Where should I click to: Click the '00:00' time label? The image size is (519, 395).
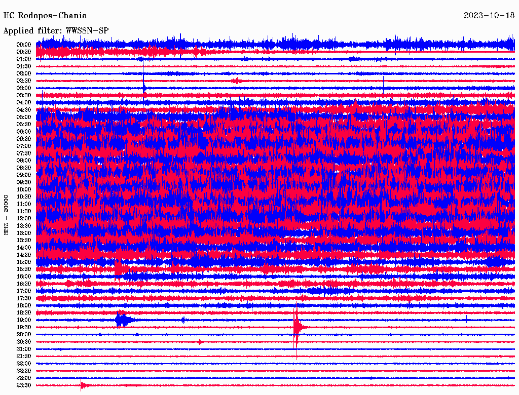click(24, 45)
